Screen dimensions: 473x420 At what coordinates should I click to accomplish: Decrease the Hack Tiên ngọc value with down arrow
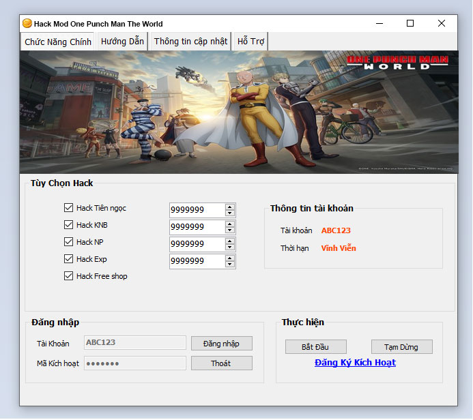[x=230, y=213]
